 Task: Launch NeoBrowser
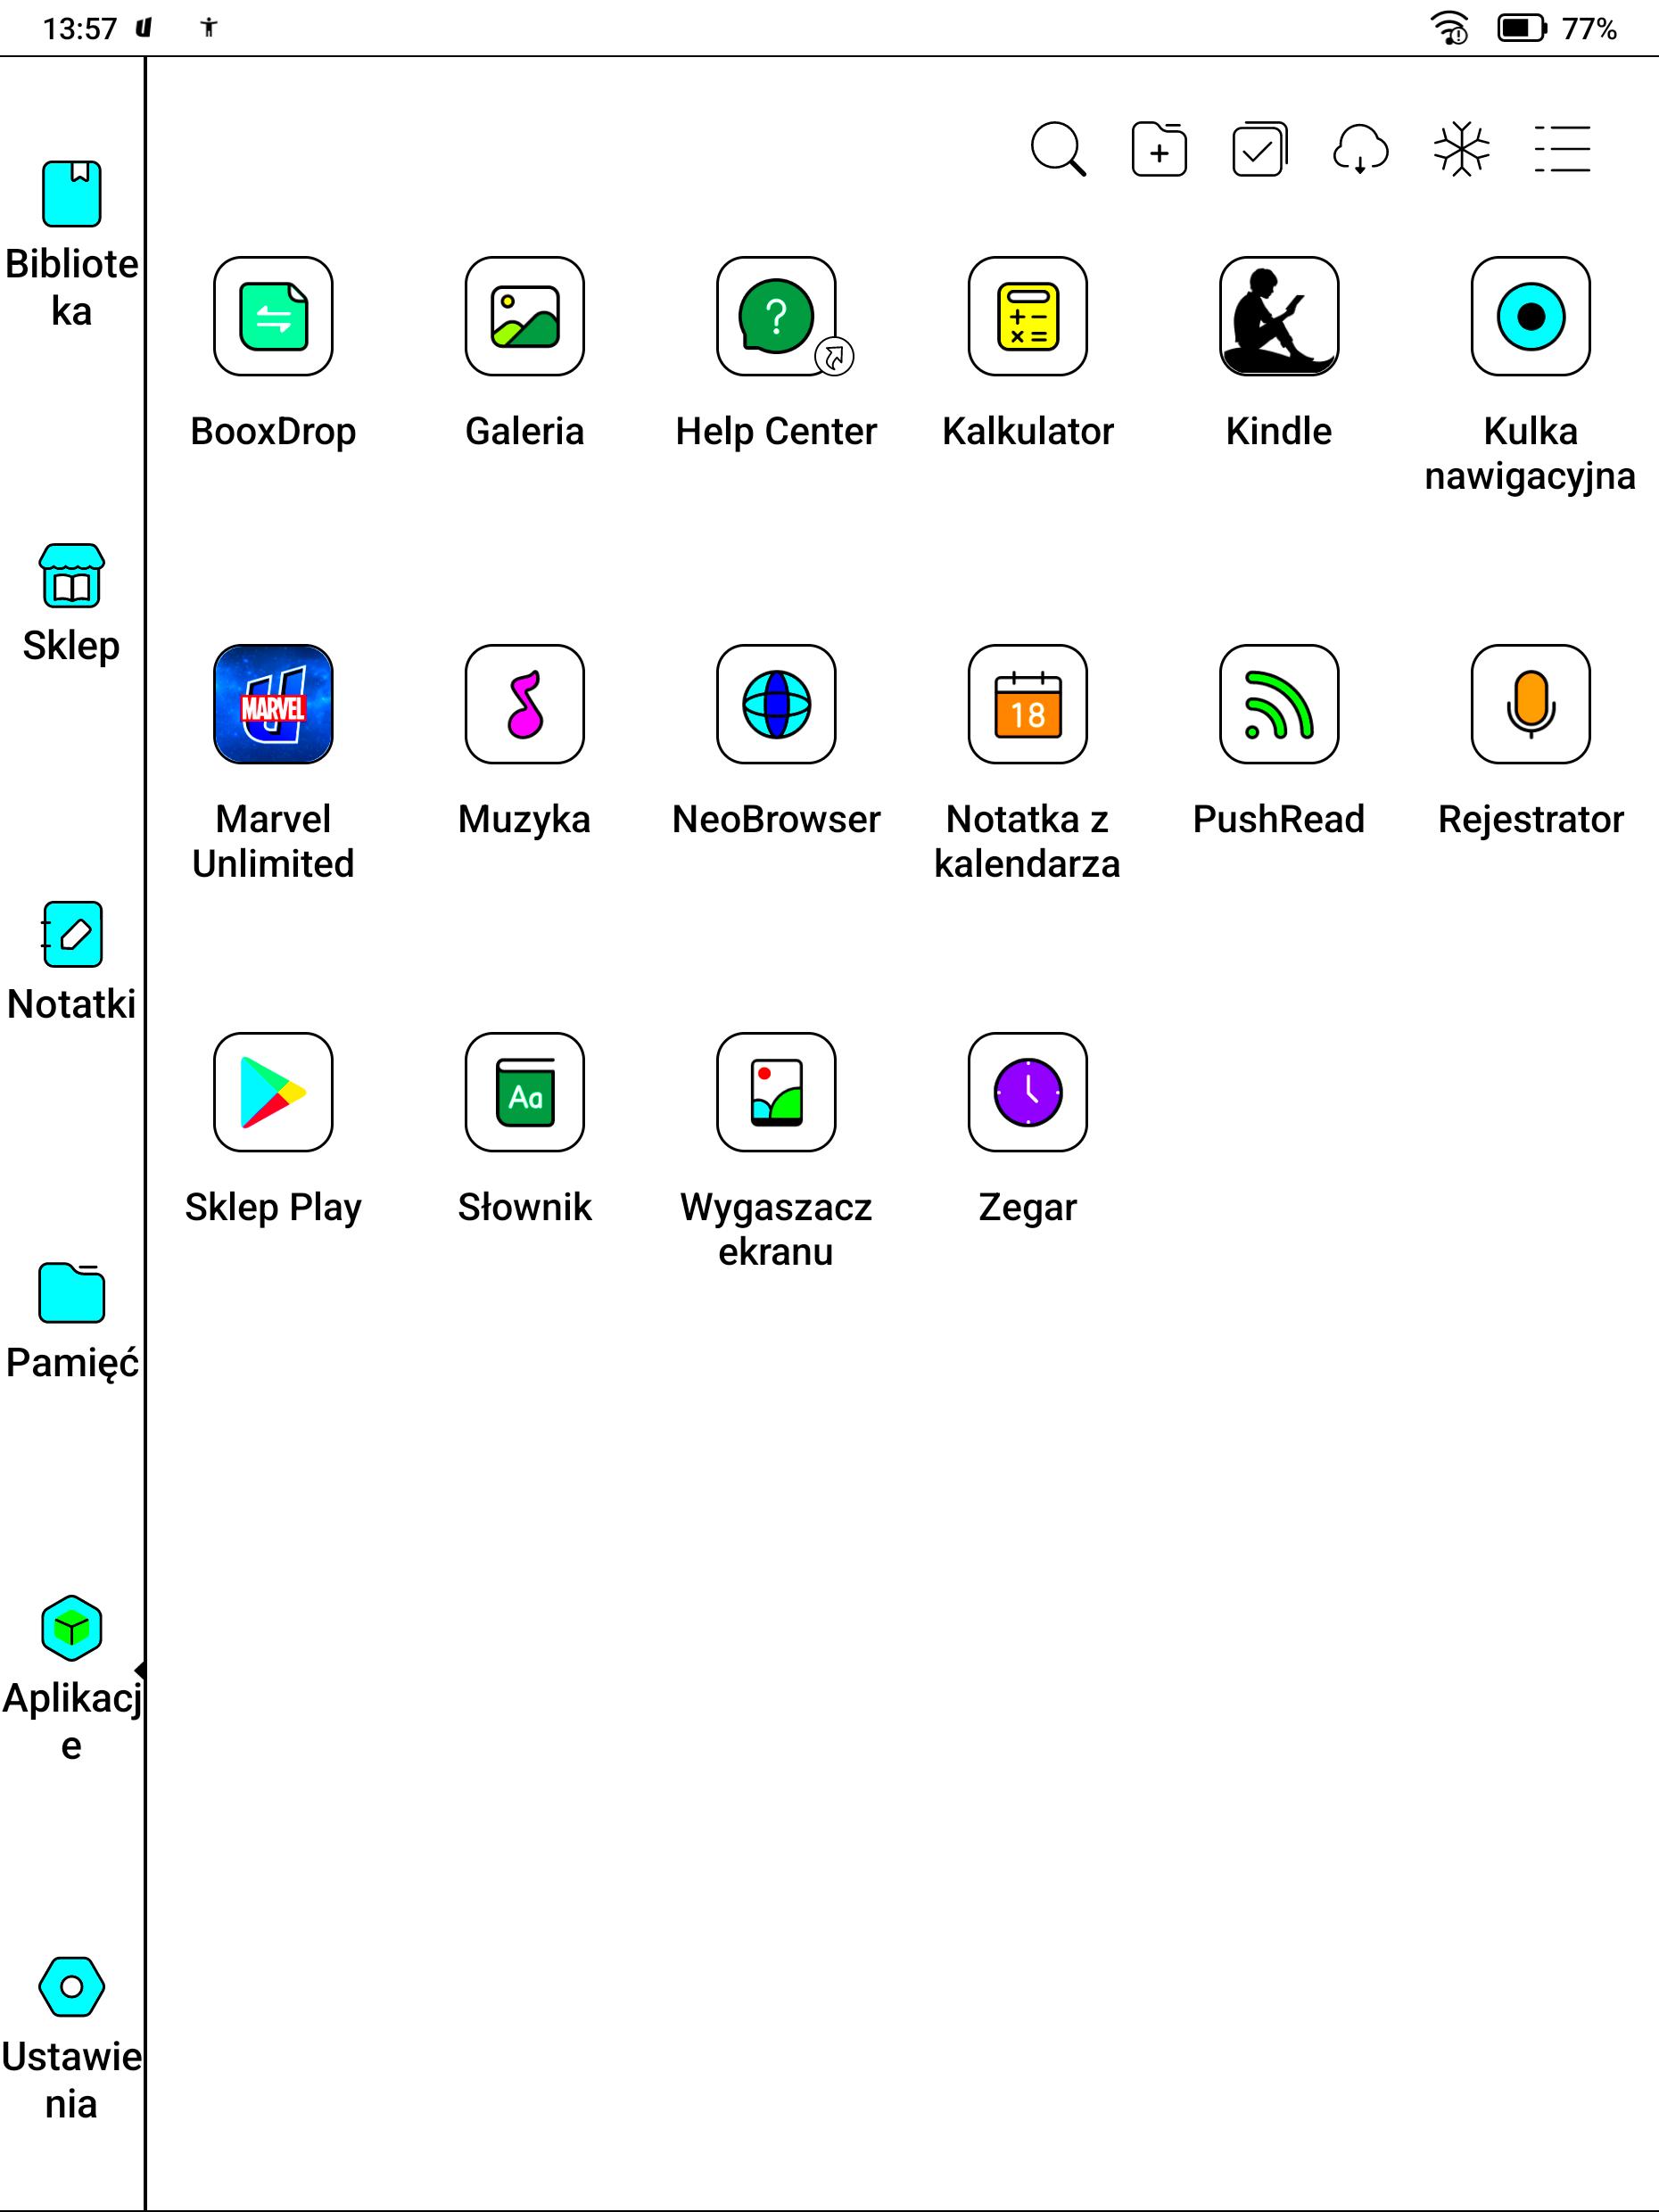coord(776,704)
